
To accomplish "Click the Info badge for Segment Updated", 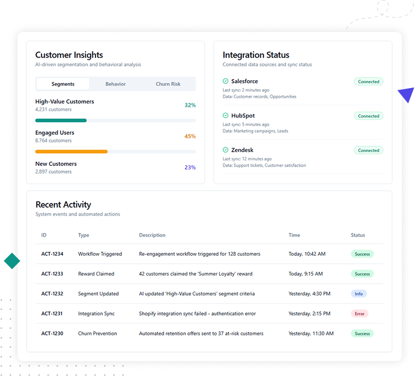I will click(359, 294).
